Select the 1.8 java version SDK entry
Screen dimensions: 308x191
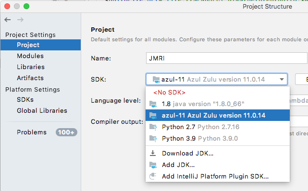pyautogui.click(x=218, y=104)
